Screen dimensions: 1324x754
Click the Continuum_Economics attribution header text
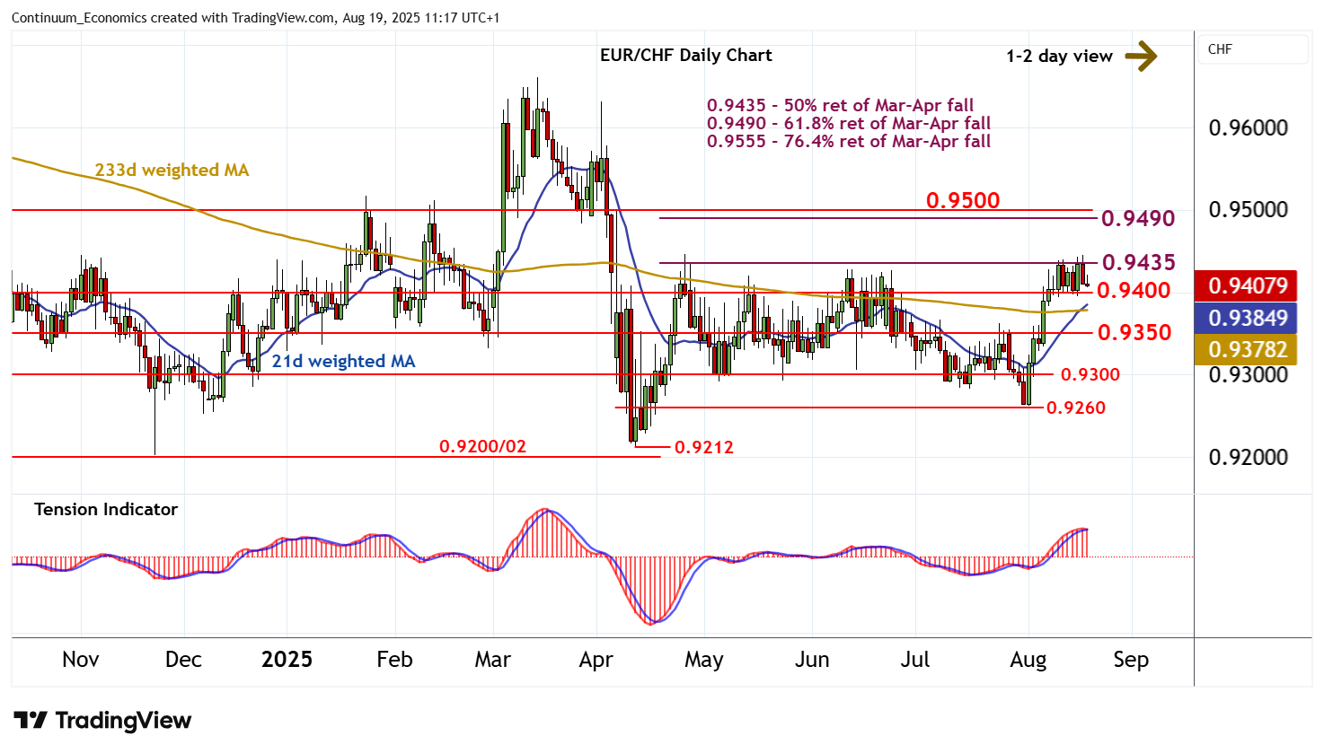(256, 18)
